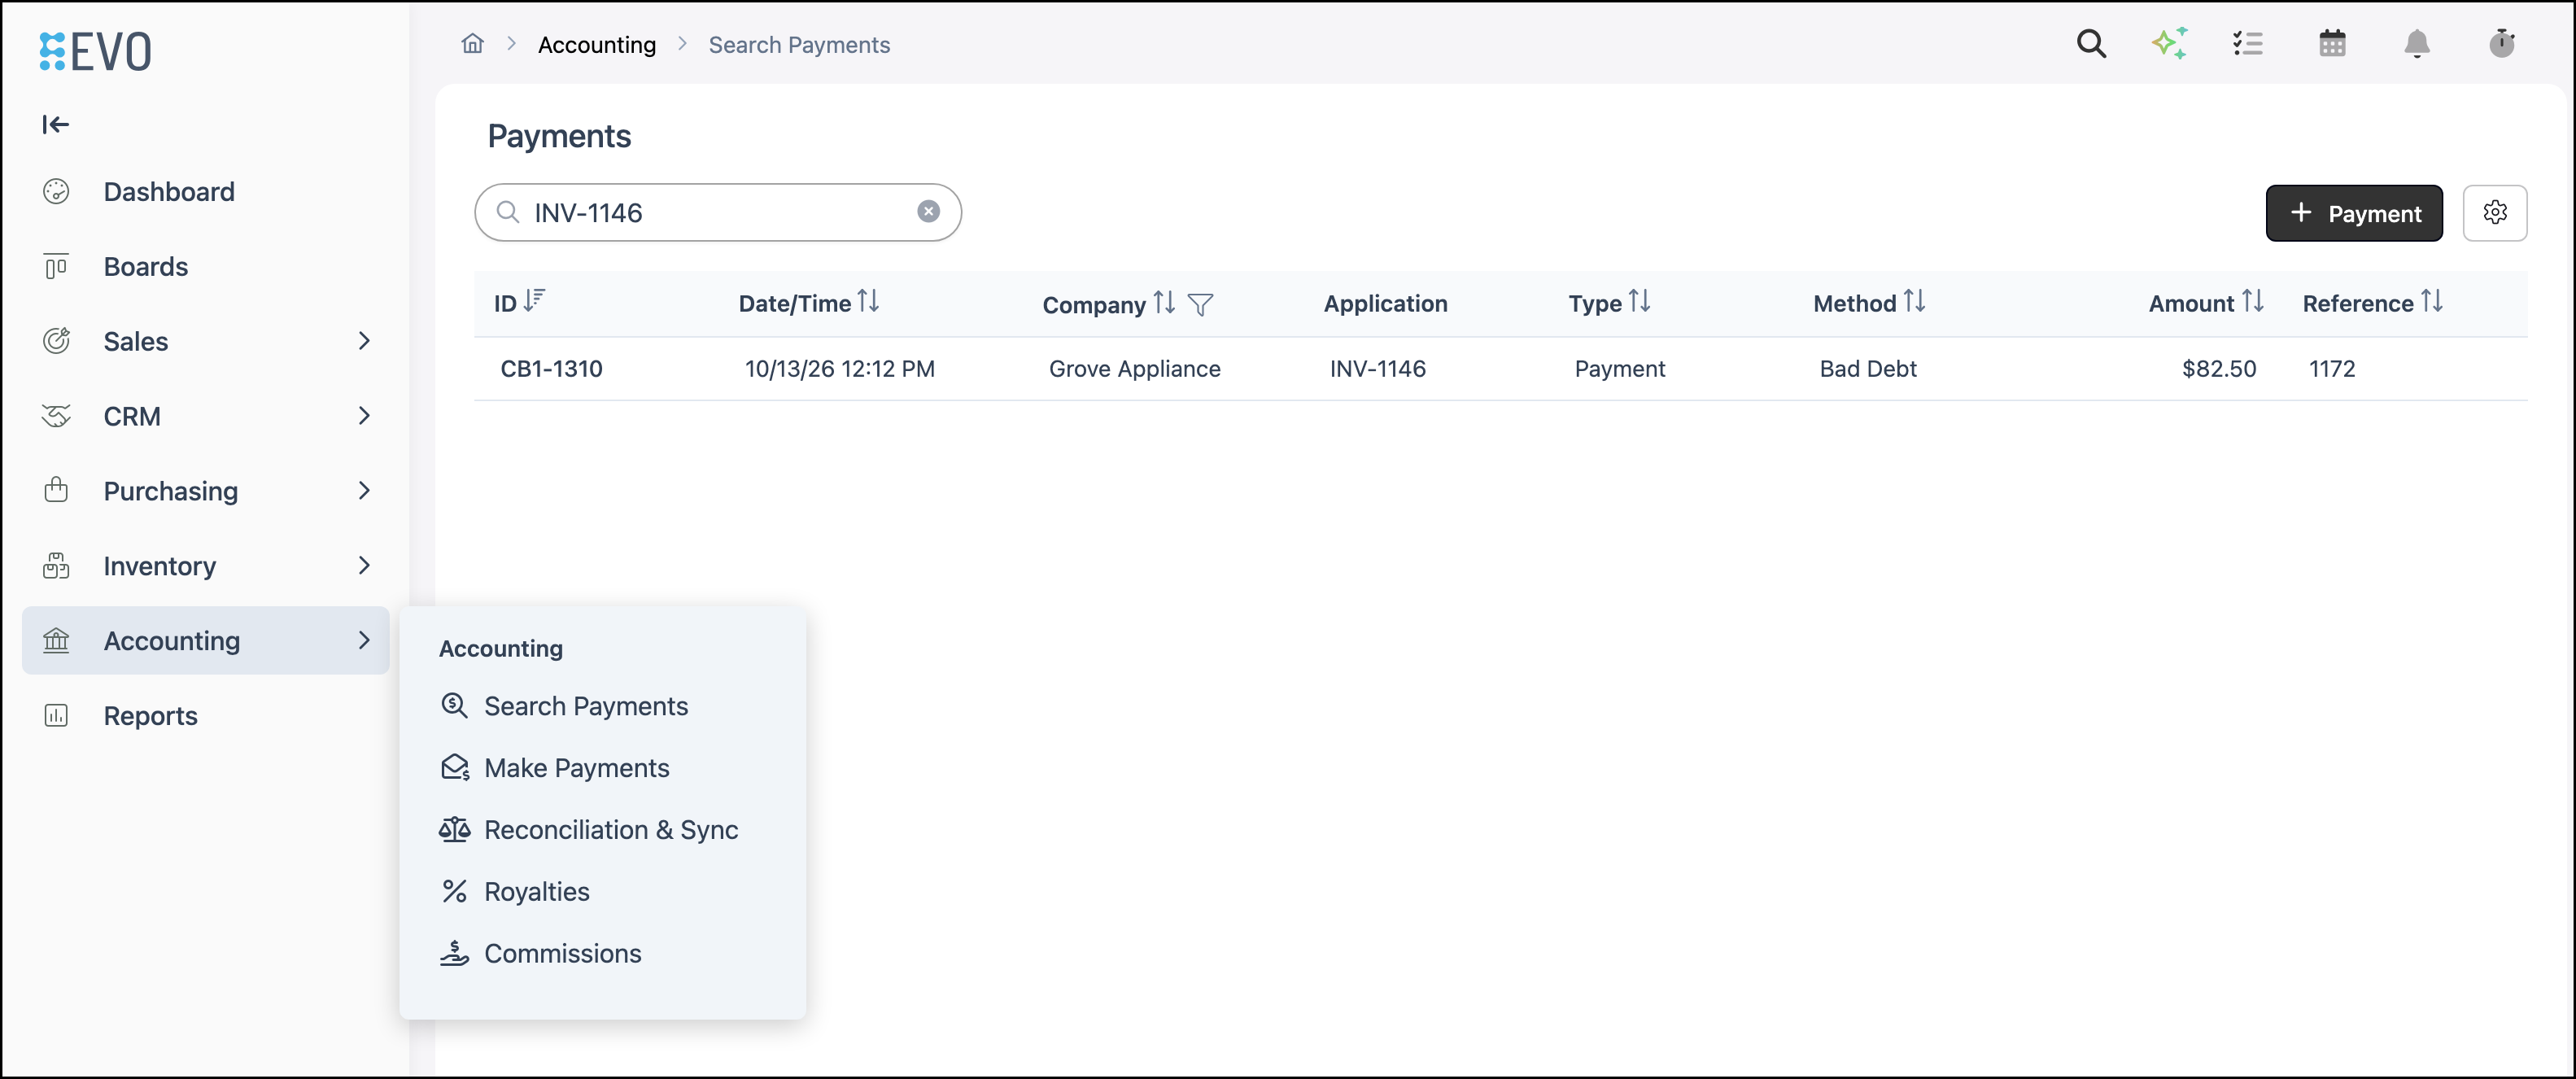2576x1079 pixels.
Task: Open Commissions from the flyout
Action: click(541, 954)
